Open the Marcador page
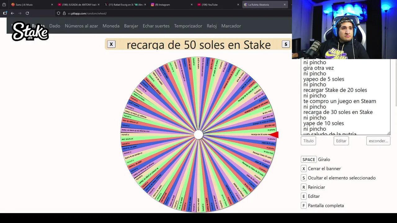The height and width of the screenshot is (223, 397). tap(231, 26)
